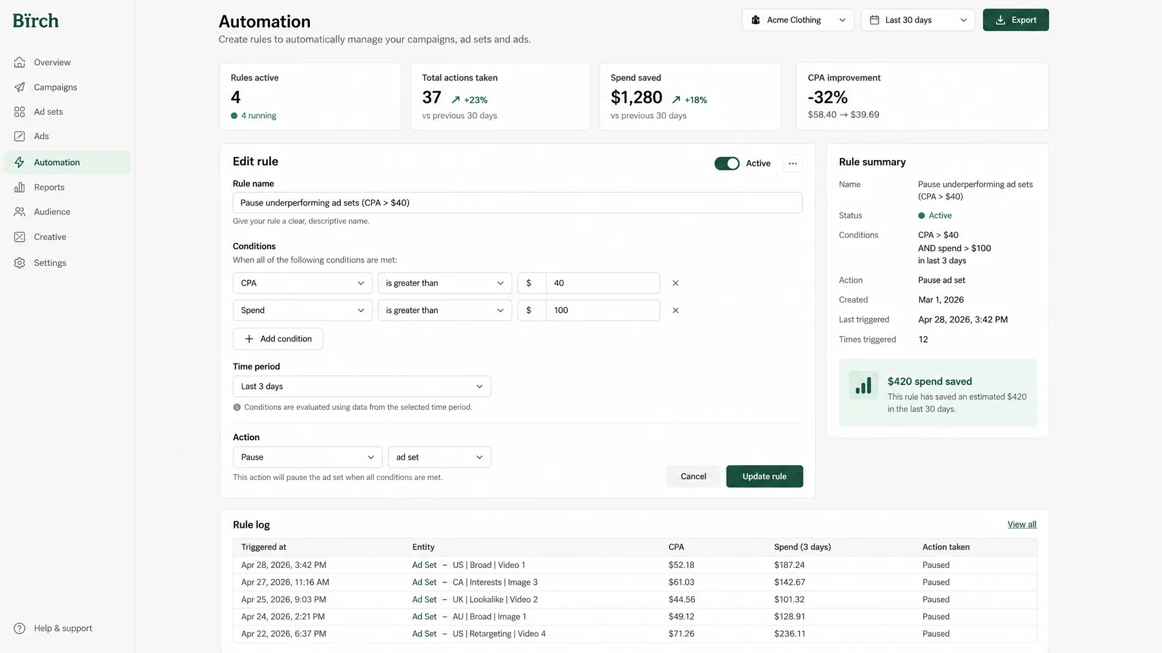Click the Update rule button
This screenshot has width=1162, height=653.
(x=764, y=476)
